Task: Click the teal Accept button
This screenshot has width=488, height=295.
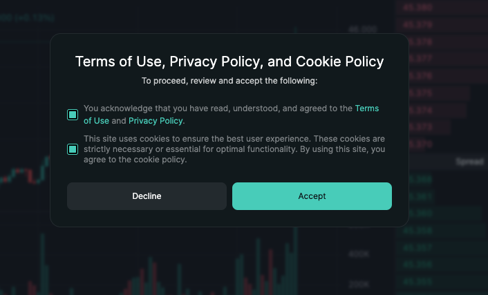Action: 312,196
